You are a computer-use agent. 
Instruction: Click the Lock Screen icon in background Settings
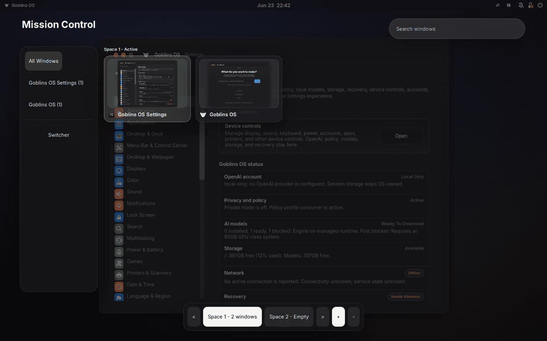(119, 217)
